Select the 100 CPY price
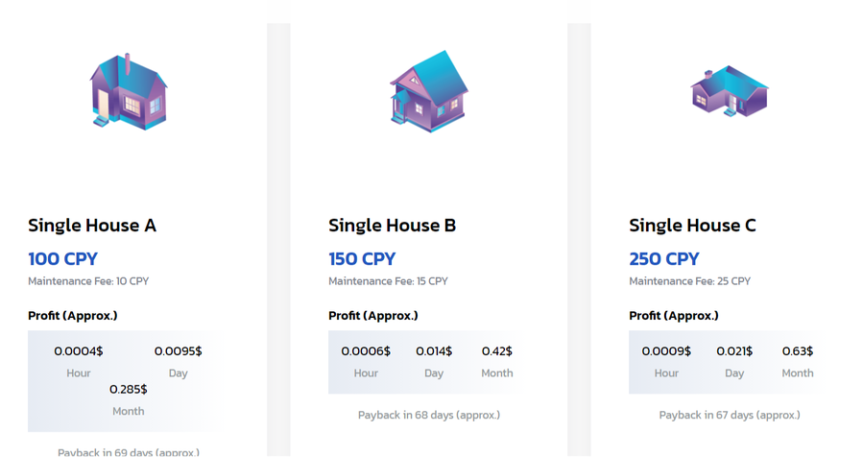This screenshot has width=863, height=457. [x=62, y=259]
